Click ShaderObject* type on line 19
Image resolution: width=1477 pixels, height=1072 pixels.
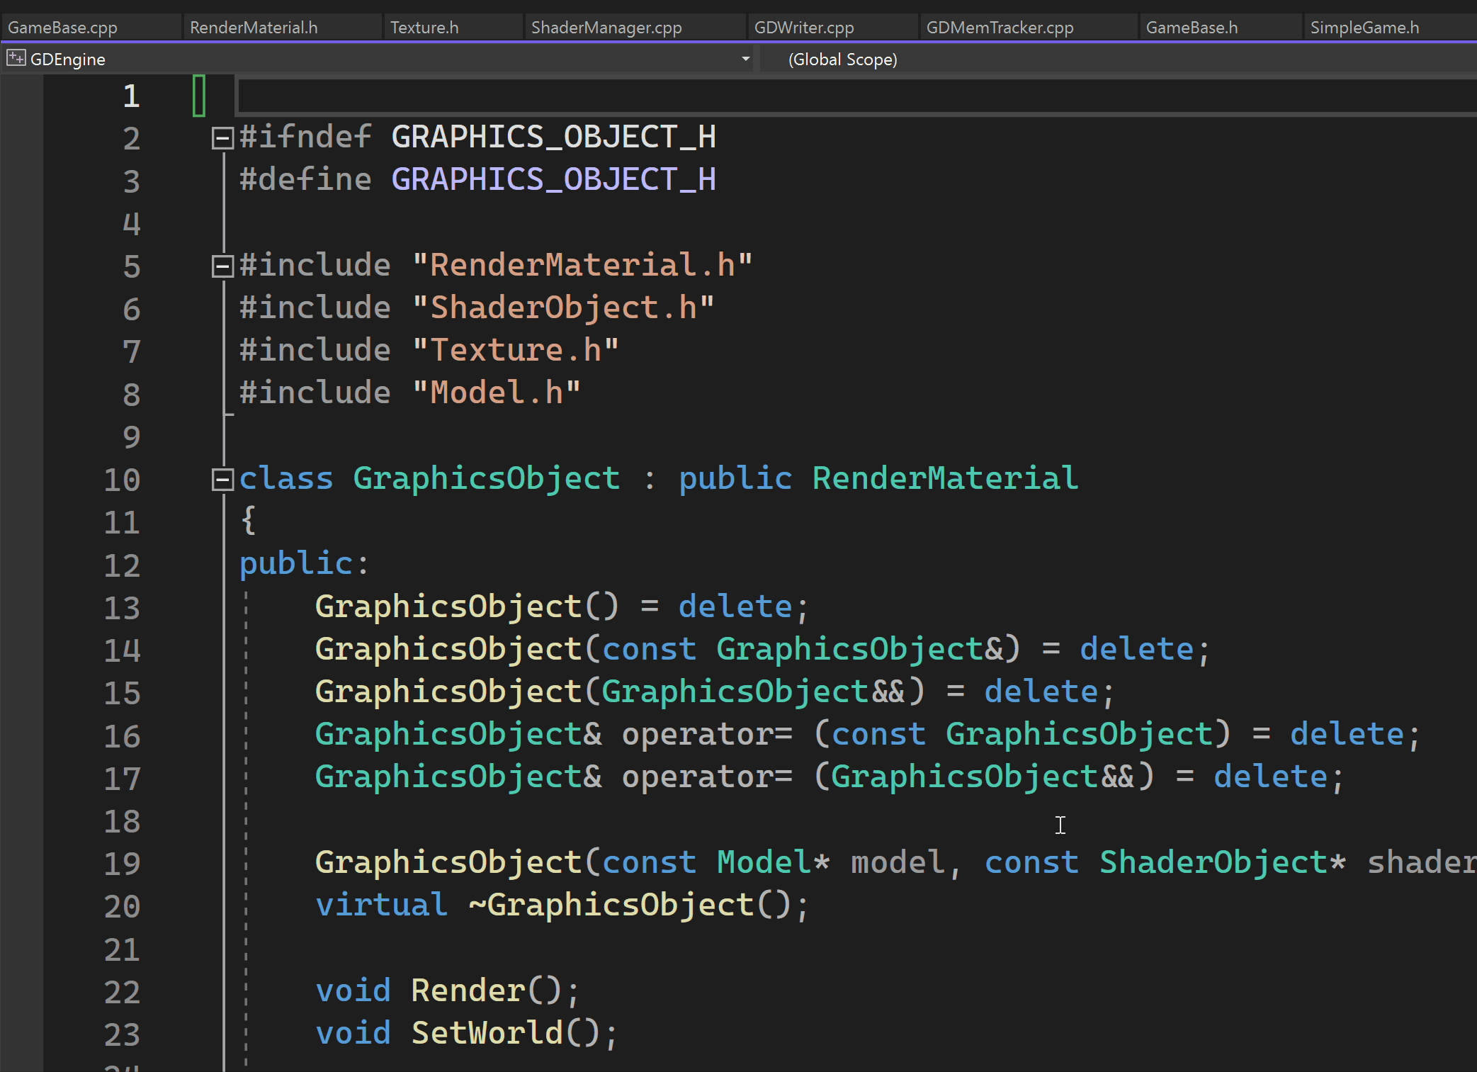coord(1222,862)
